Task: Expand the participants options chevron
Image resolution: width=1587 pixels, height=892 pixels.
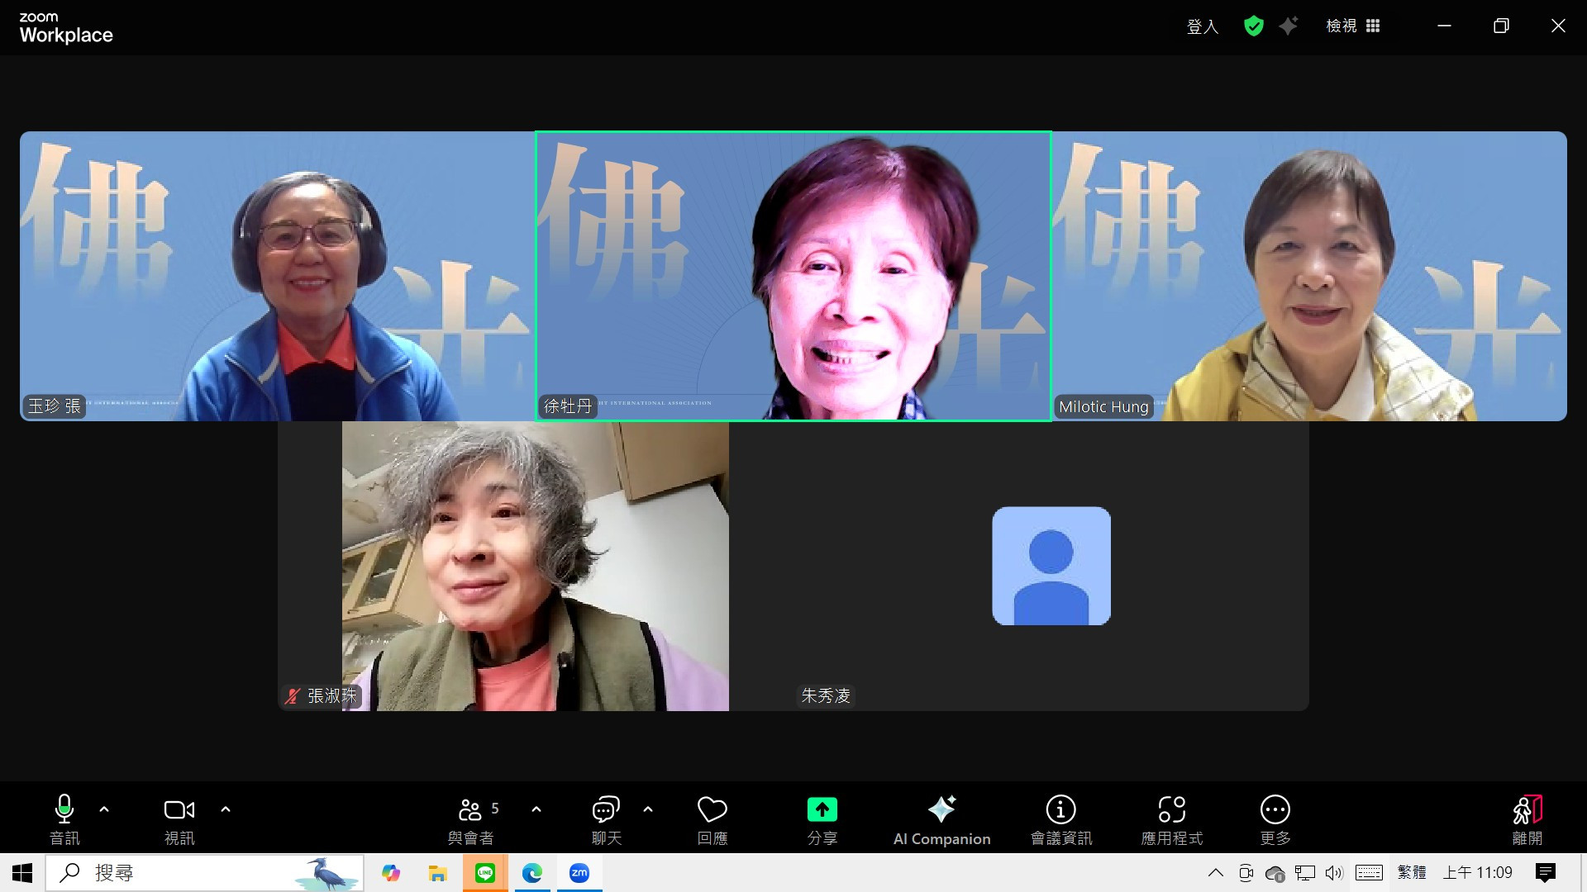Action: coord(536,809)
